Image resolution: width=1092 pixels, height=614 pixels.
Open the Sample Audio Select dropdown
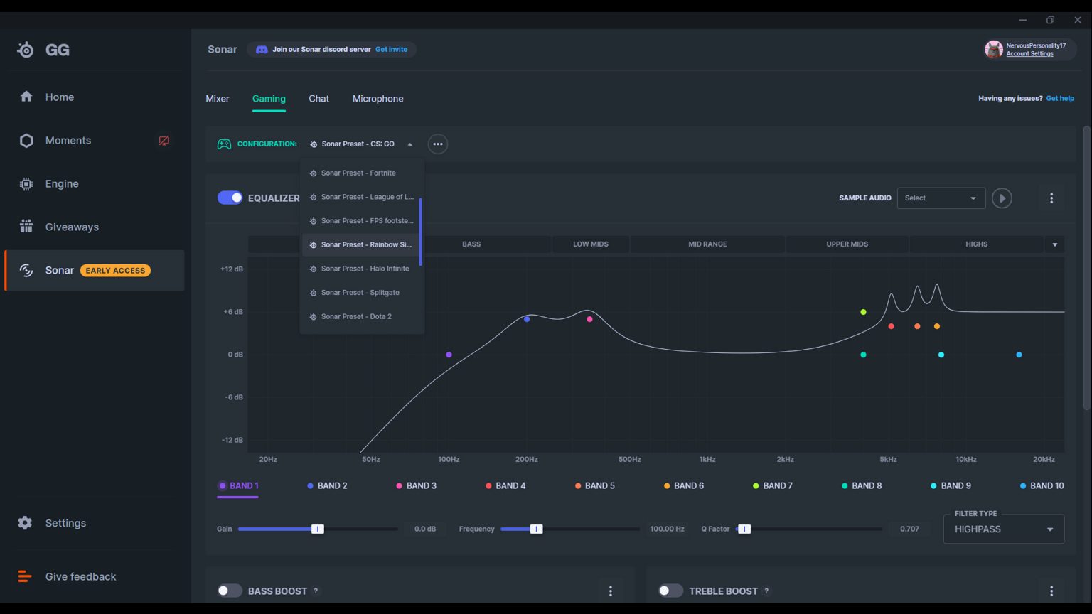pos(941,198)
